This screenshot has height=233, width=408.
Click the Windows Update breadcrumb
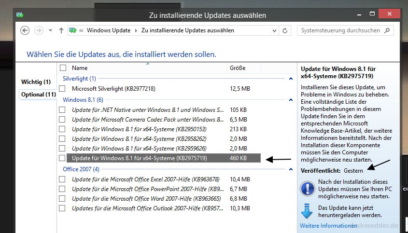click(x=109, y=30)
